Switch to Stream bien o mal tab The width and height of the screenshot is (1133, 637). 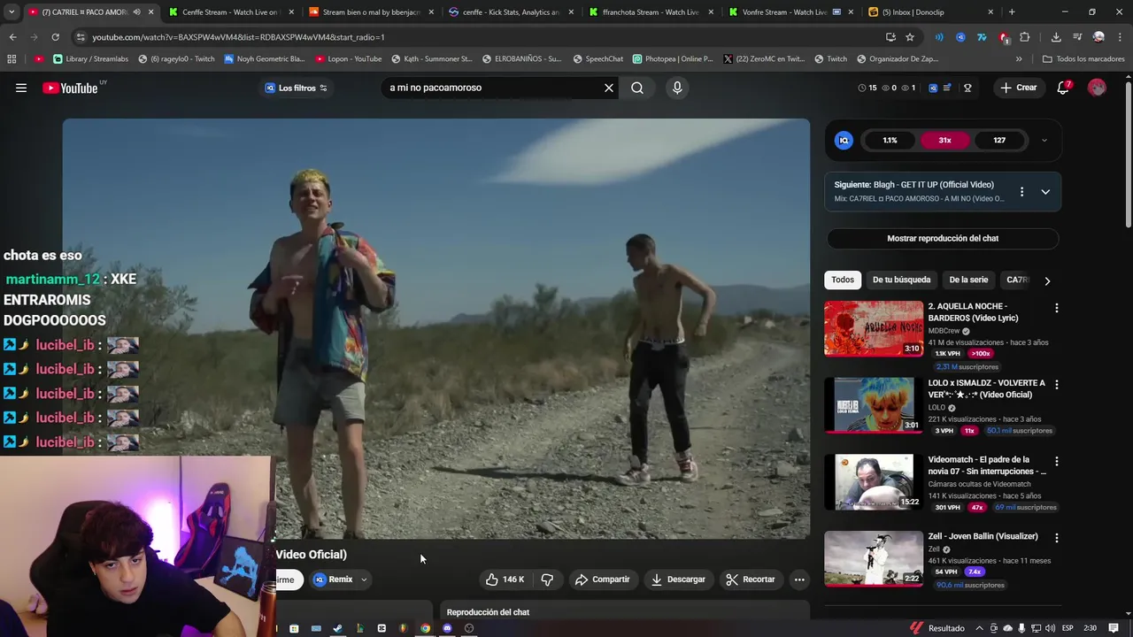click(x=371, y=12)
